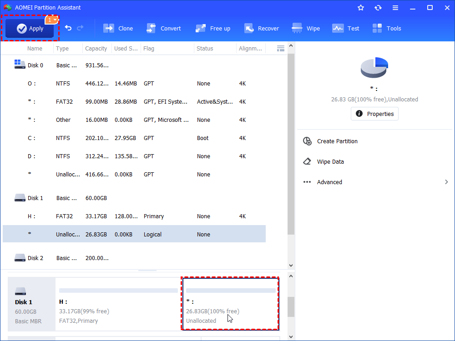This screenshot has width=455, height=341.
Task: Open the Free up menu
Action: 212,28
